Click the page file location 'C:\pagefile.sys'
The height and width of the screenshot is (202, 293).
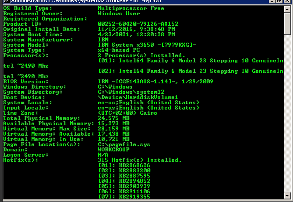(124, 144)
